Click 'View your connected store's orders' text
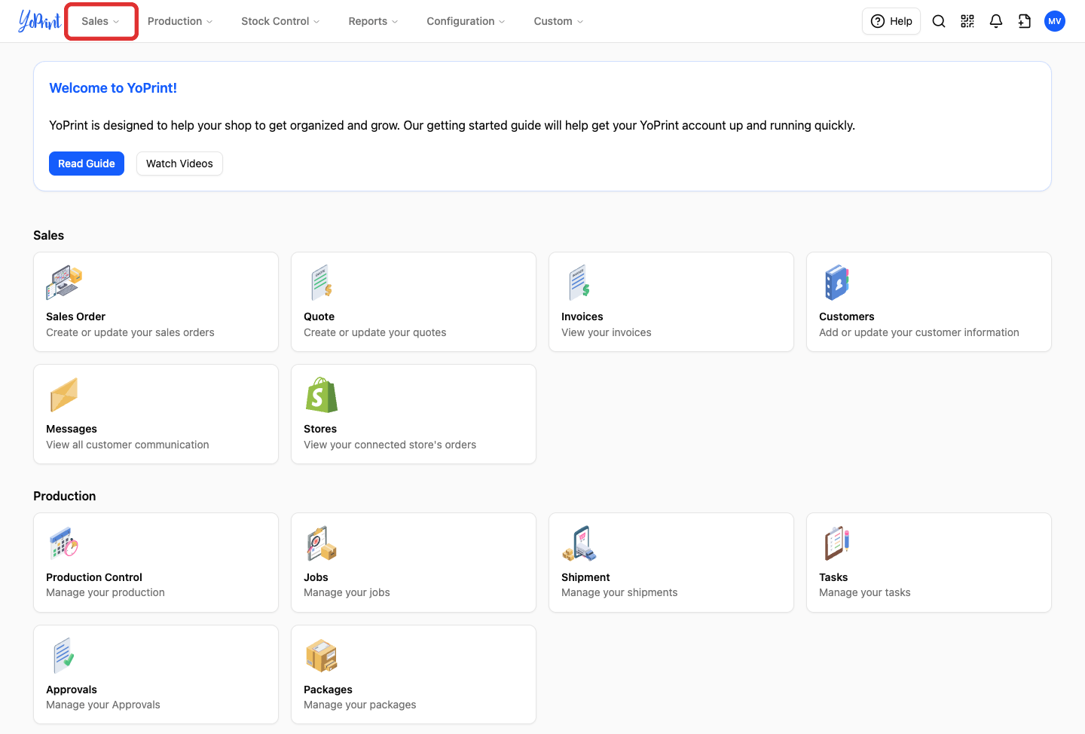The height and width of the screenshot is (734, 1085). pos(390,445)
